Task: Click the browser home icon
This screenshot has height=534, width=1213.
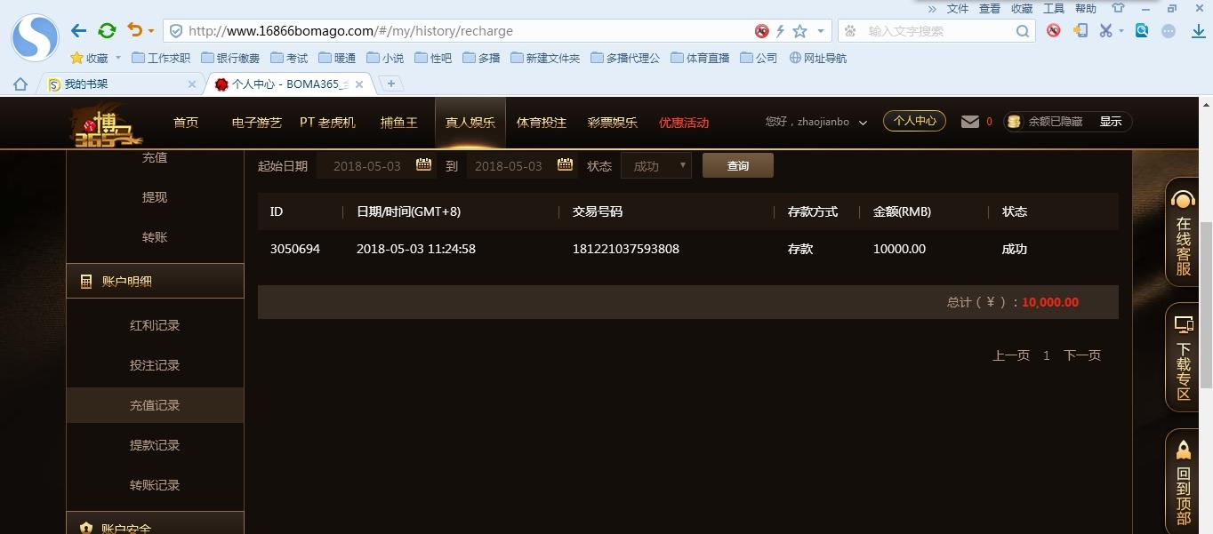Action: tap(20, 84)
